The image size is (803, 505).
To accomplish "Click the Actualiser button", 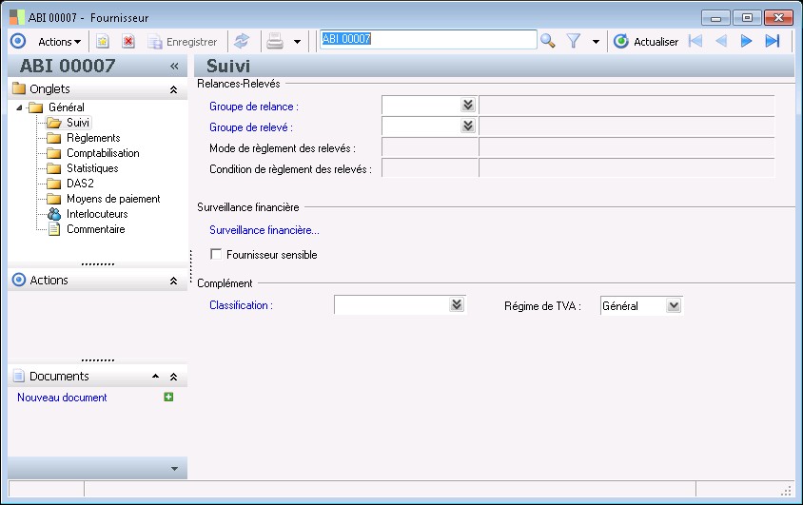I will [647, 41].
